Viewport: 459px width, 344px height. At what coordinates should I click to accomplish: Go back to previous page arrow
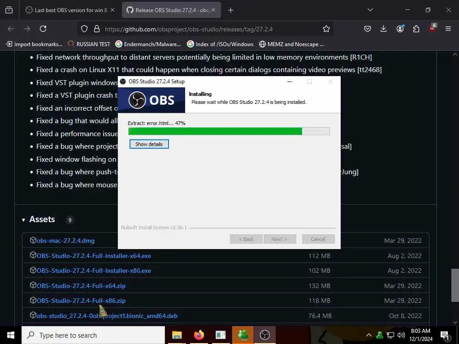point(11,29)
